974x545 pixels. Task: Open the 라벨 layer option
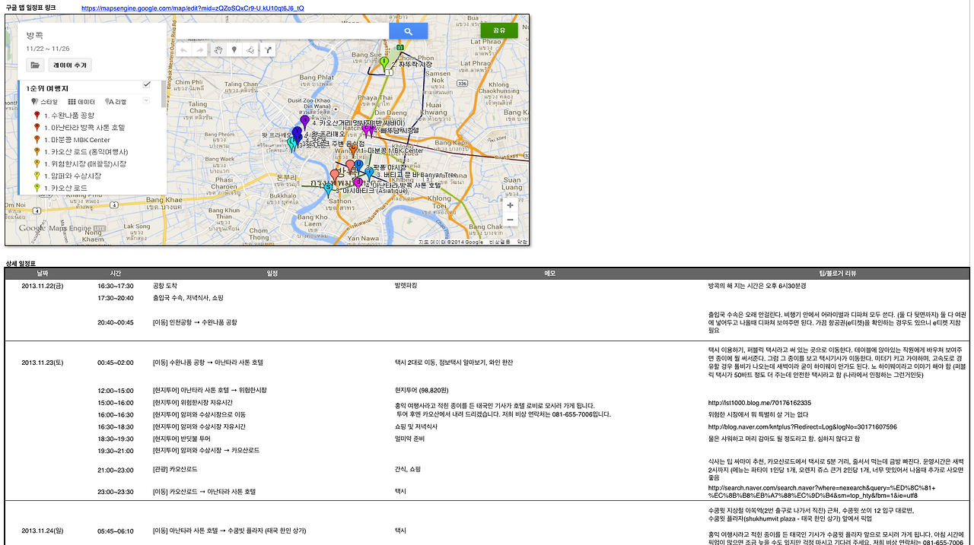point(116,101)
